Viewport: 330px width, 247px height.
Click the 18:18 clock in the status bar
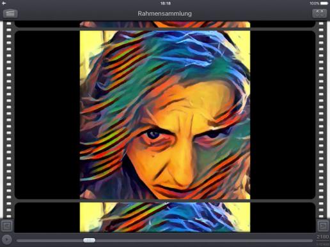point(165,3)
